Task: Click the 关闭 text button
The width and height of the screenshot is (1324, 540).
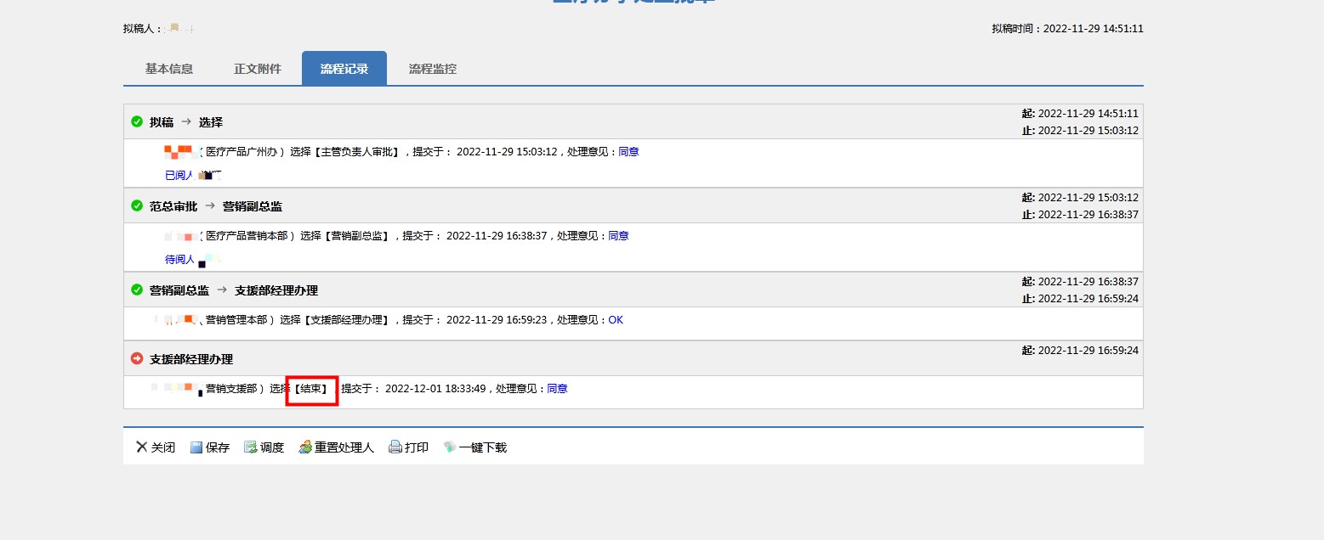Action: 163,447
